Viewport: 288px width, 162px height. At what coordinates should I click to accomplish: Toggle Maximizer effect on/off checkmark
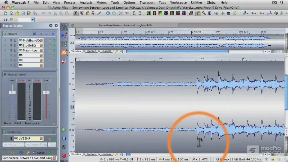5,50
